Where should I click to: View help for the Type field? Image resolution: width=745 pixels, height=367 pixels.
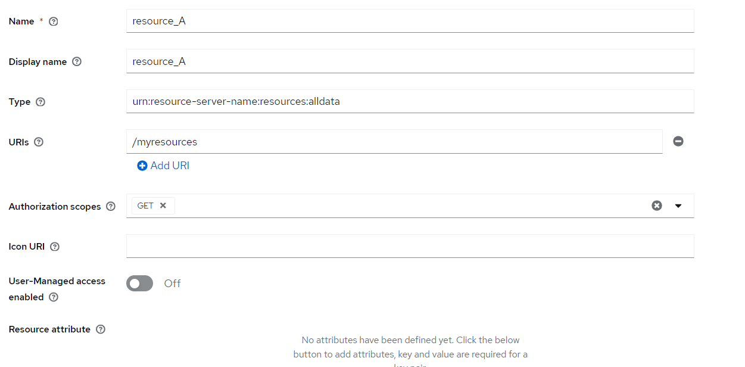pos(39,101)
